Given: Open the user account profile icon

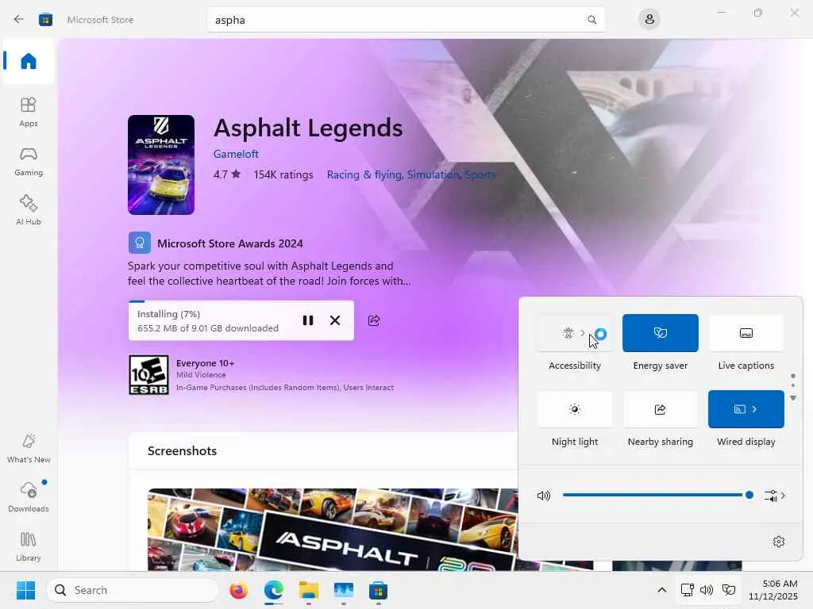Looking at the screenshot, I should point(649,20).
